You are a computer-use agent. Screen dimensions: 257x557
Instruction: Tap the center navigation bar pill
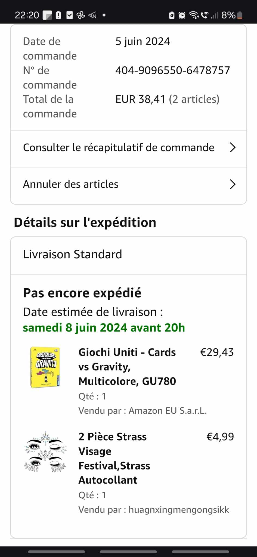coord(128,552)
